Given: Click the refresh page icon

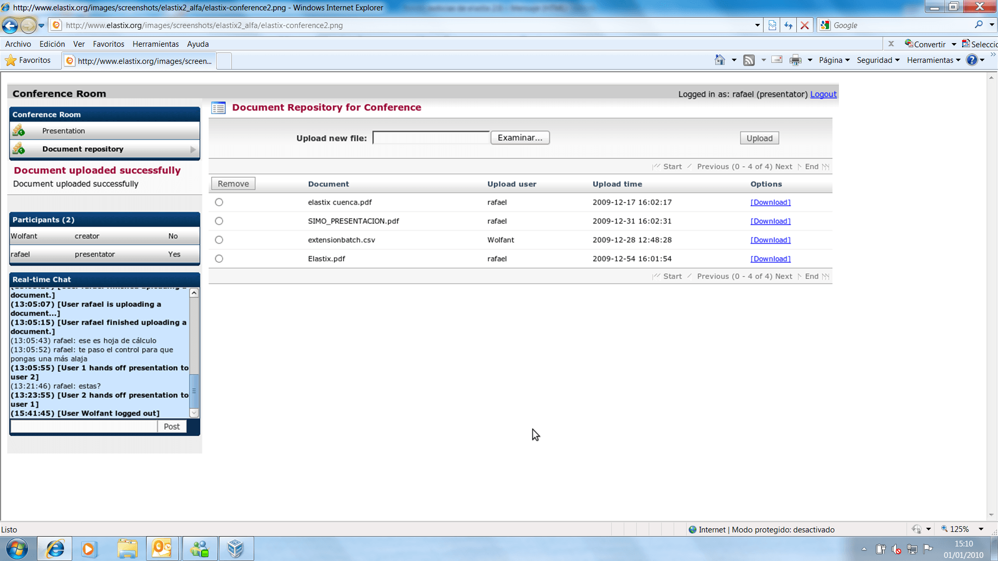Looking at the screenshot, I should click(x=789, y=25).
